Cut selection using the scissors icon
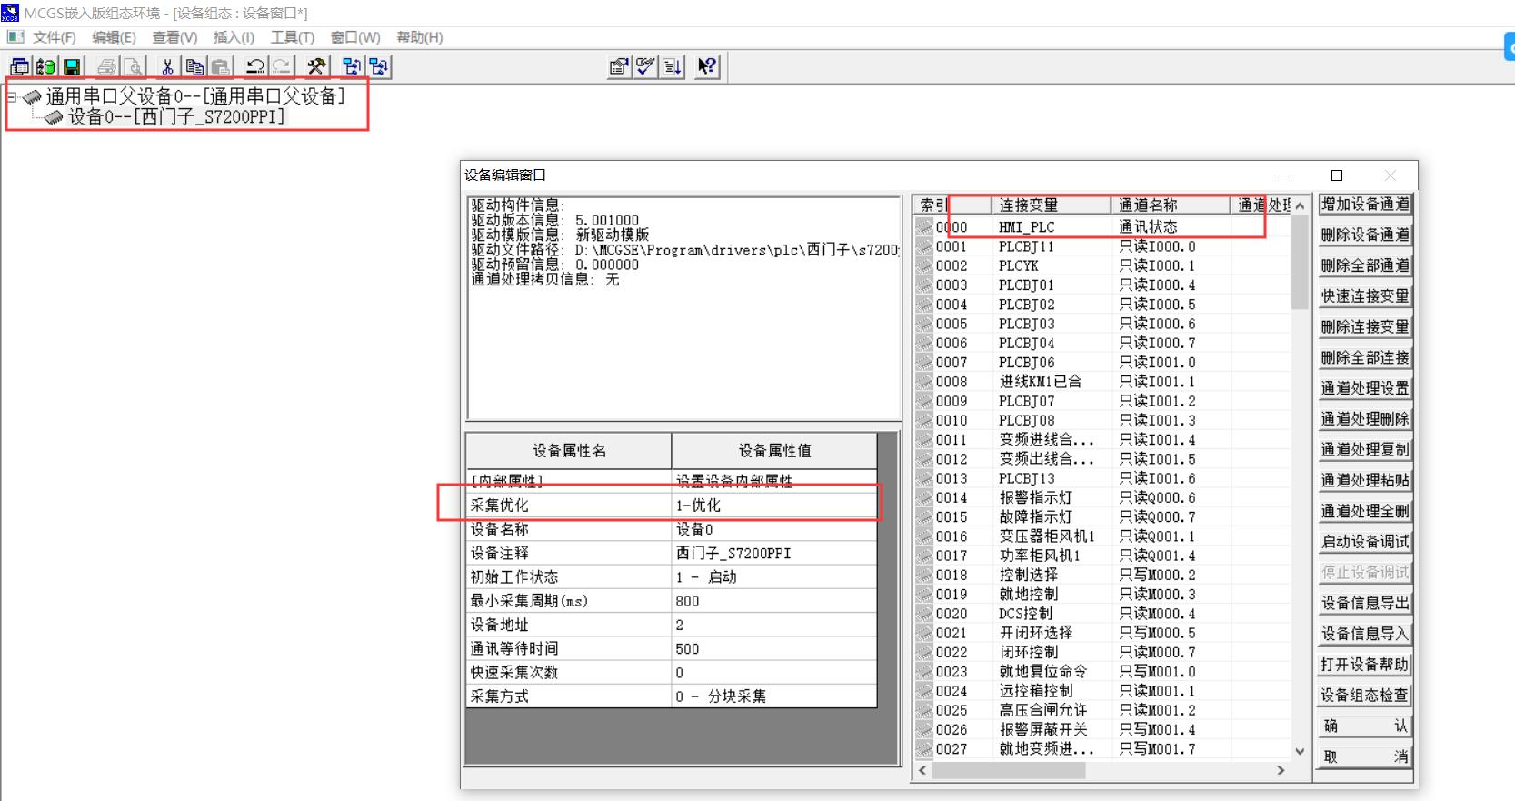The width and height of the screenshot is (1515, 801). [x=167, y=66]
